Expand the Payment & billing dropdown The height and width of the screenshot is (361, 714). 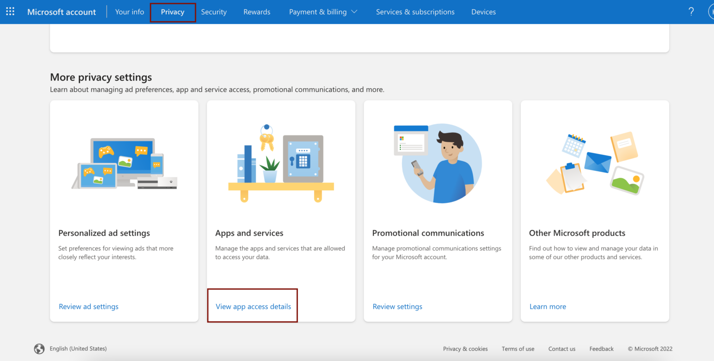pos(323,12)
